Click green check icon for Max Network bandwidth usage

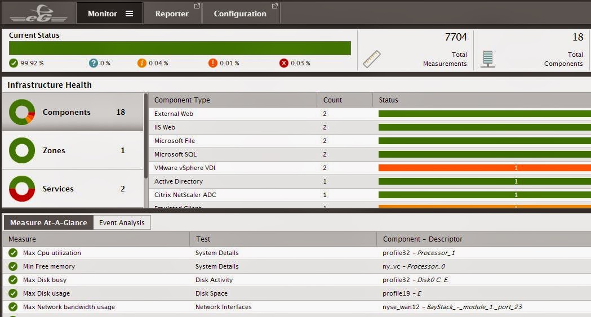click(x=13, y=307)
